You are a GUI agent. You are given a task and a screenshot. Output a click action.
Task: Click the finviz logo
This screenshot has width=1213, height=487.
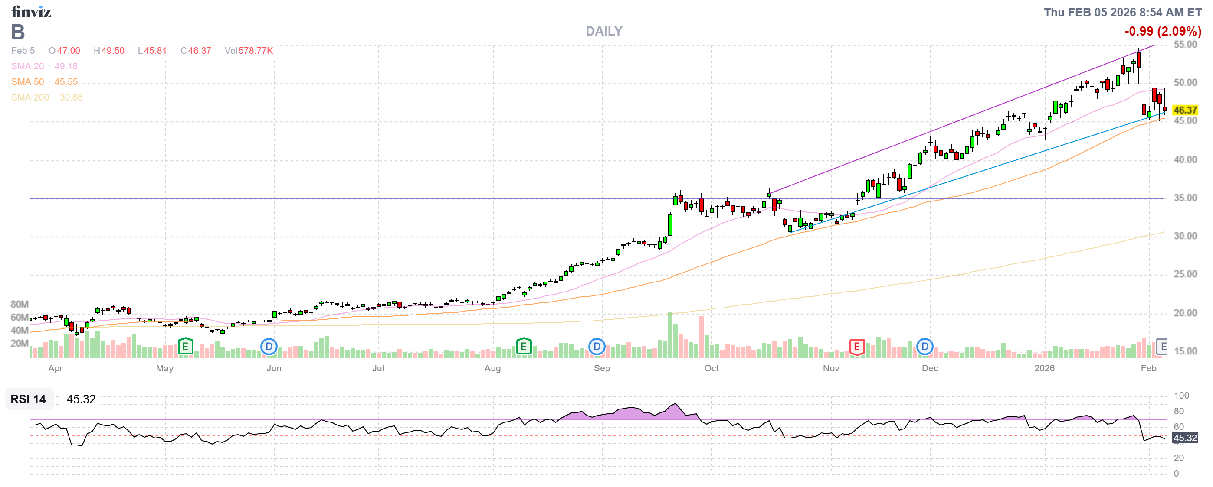(x=32, y=12)
